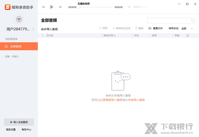
Task: Click the user avatar icon
Action: click(x=19, y=19)
